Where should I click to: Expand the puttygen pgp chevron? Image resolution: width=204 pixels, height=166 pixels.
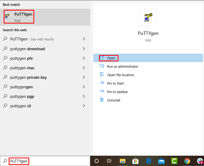(84, 96)
